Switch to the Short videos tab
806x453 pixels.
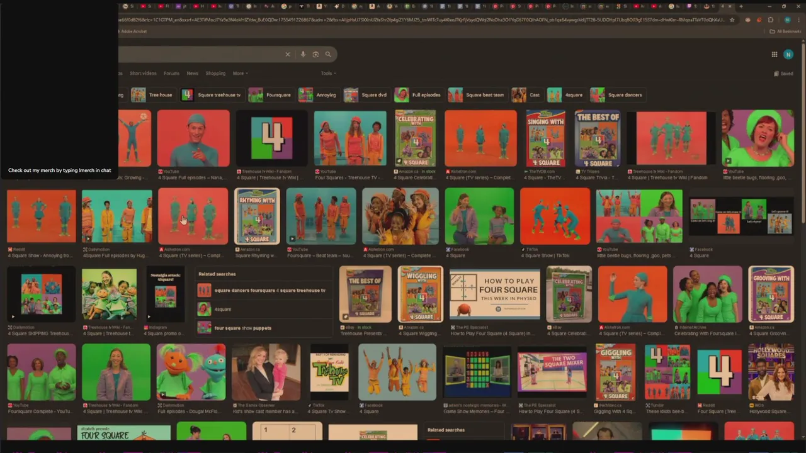pyautogui.click(x=143, y=73)
